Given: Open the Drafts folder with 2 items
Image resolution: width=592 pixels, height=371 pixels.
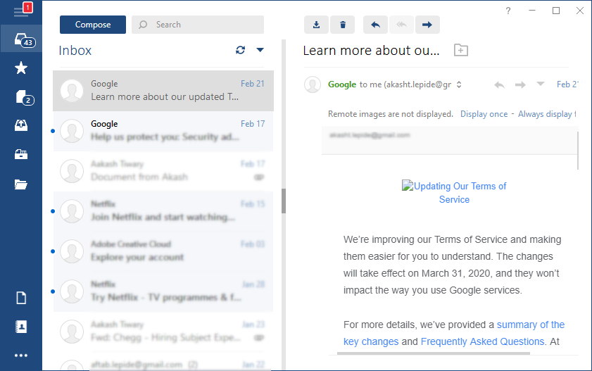Looking at the screenshot, I should 22,97.
